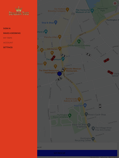Screen dimensions: 119x158
Task: Tap the Huntington Rural Cemetery marker
Action: (x=70, y=115)
